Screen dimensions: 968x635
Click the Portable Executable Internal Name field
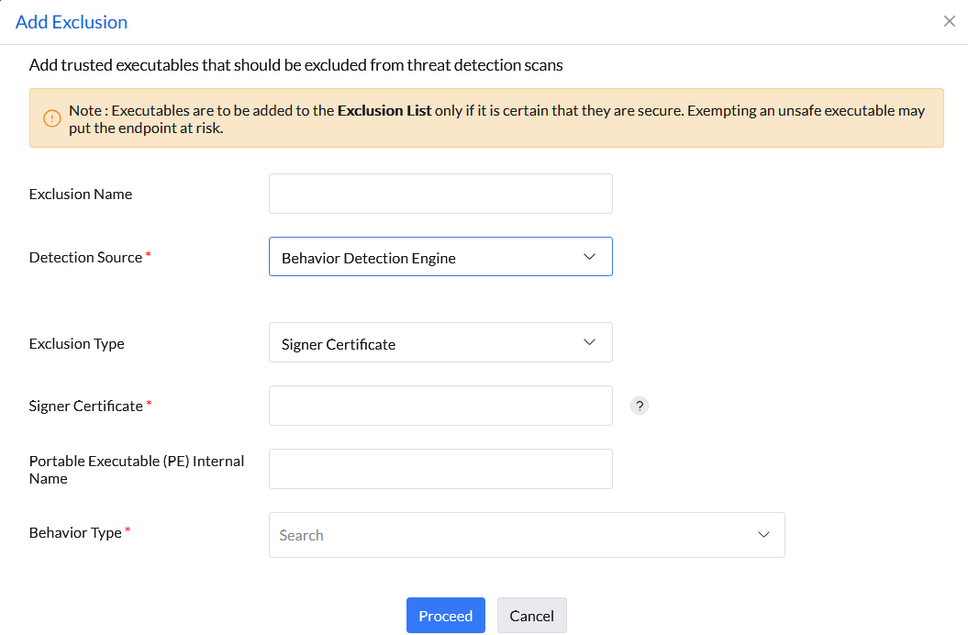[440, 468]
